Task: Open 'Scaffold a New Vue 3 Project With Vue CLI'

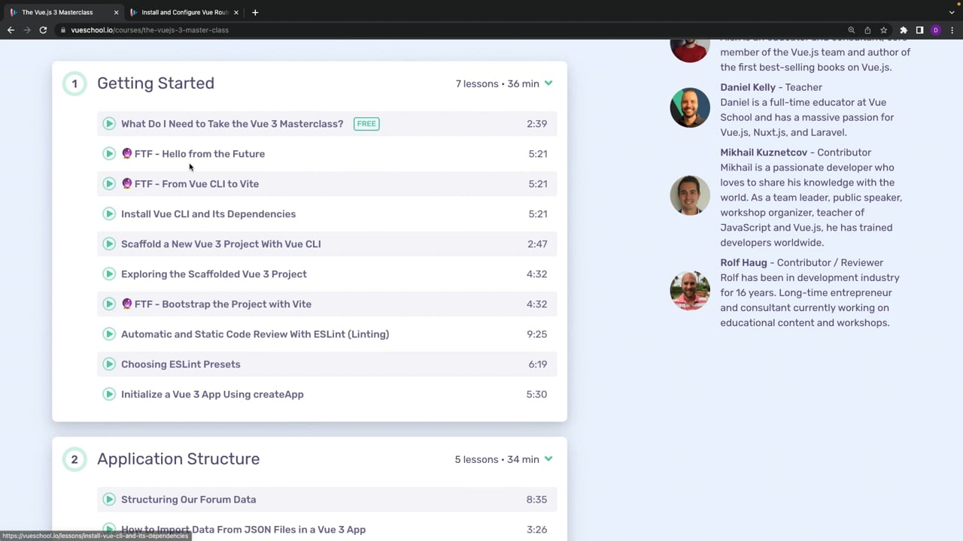Action: click(x=221, y=244)
